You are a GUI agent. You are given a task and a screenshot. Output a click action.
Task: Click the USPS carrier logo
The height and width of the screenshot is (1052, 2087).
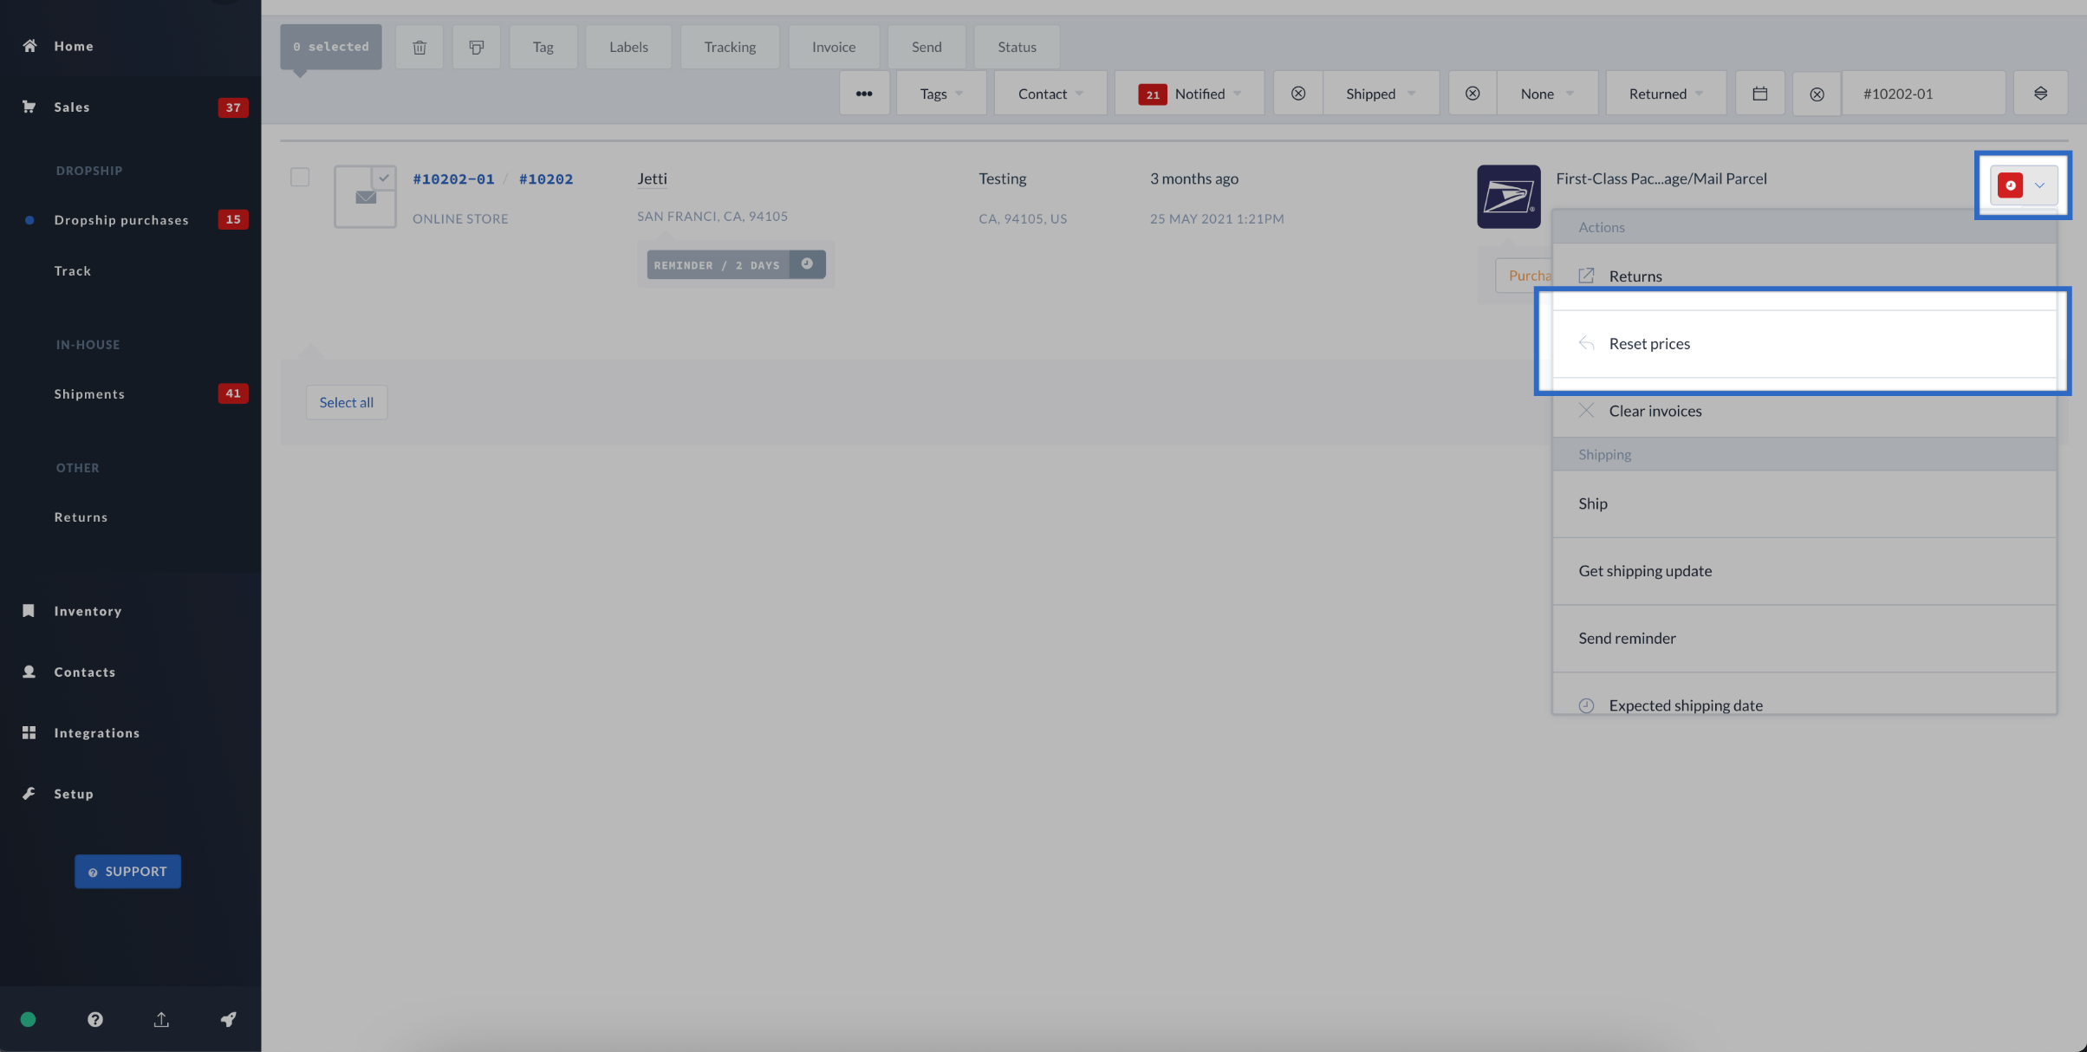point(1509,197)
